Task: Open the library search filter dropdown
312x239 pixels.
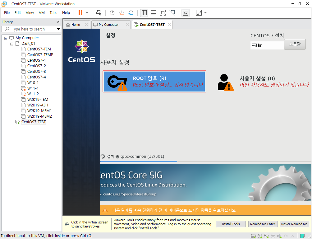Action: click(x=58, y=29)
